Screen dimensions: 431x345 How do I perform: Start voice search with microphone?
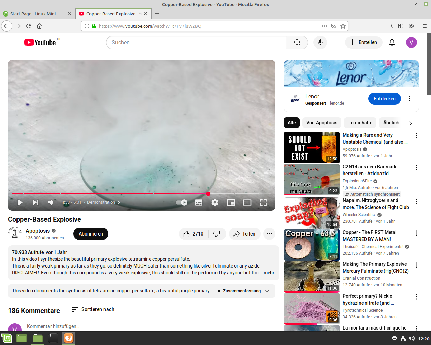[x=320, y=42]
